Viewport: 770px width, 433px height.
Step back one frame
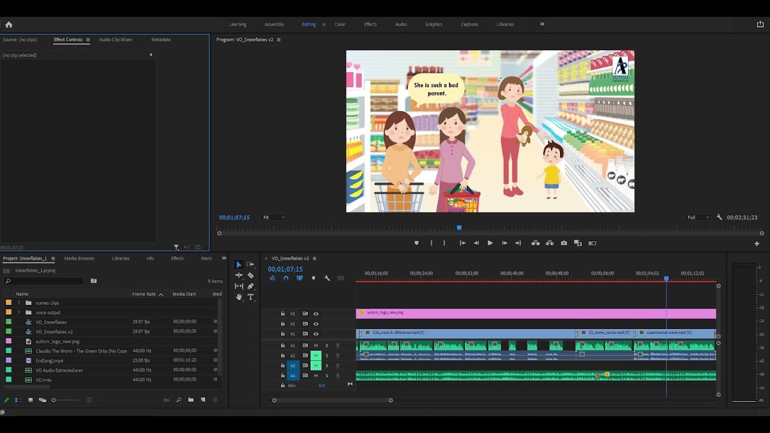[x=476, y=243]
